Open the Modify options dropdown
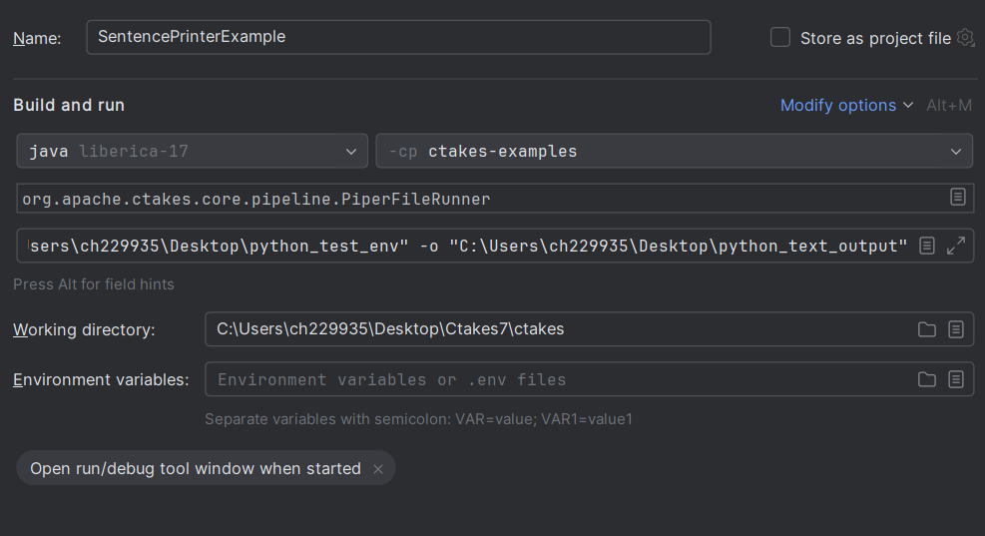 (x=846, y=105)
